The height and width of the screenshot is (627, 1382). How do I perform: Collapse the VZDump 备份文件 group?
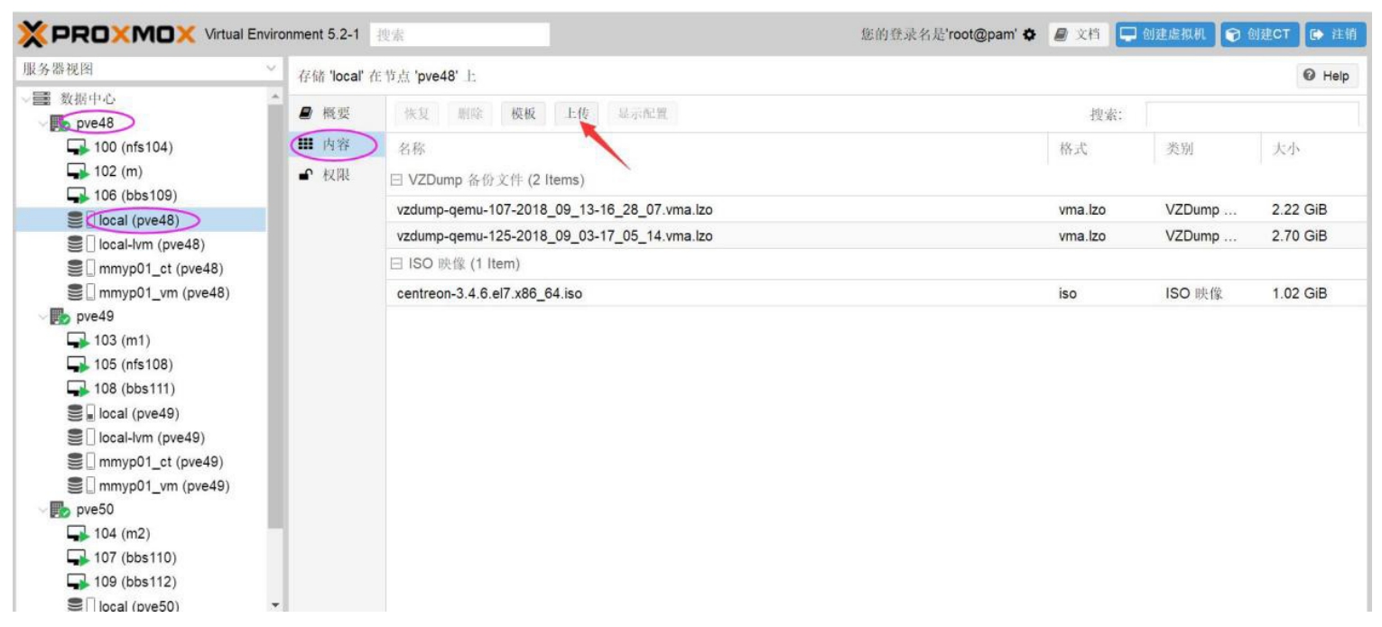395,180
